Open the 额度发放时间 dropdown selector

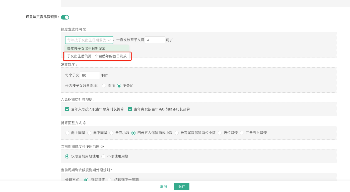(89, 40)
